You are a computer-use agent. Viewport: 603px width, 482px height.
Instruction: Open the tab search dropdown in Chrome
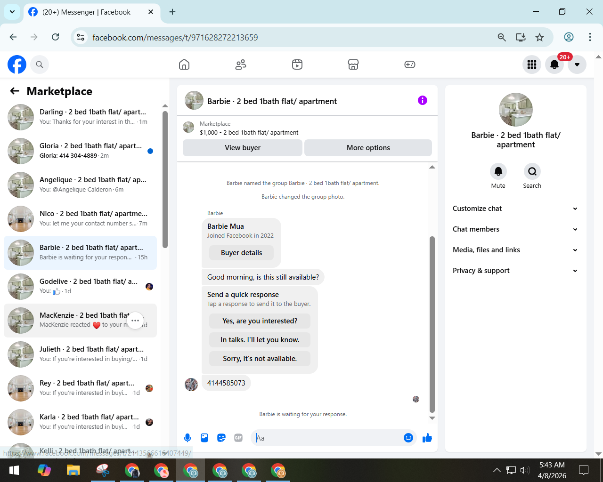12,12
